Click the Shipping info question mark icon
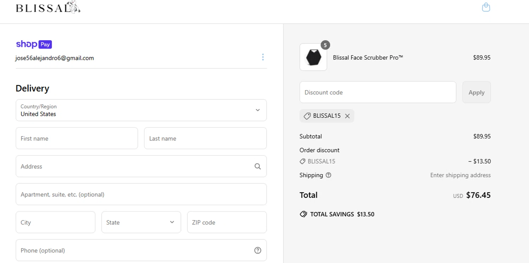 (x=328, y=175)
